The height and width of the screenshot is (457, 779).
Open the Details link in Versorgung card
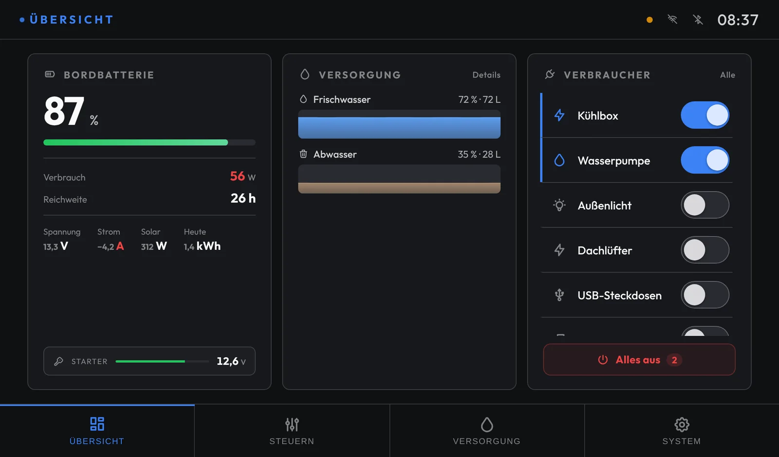point(486,75)
